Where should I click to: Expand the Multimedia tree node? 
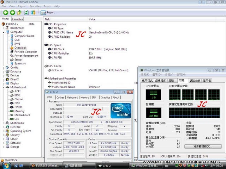[x=4, y=123]
